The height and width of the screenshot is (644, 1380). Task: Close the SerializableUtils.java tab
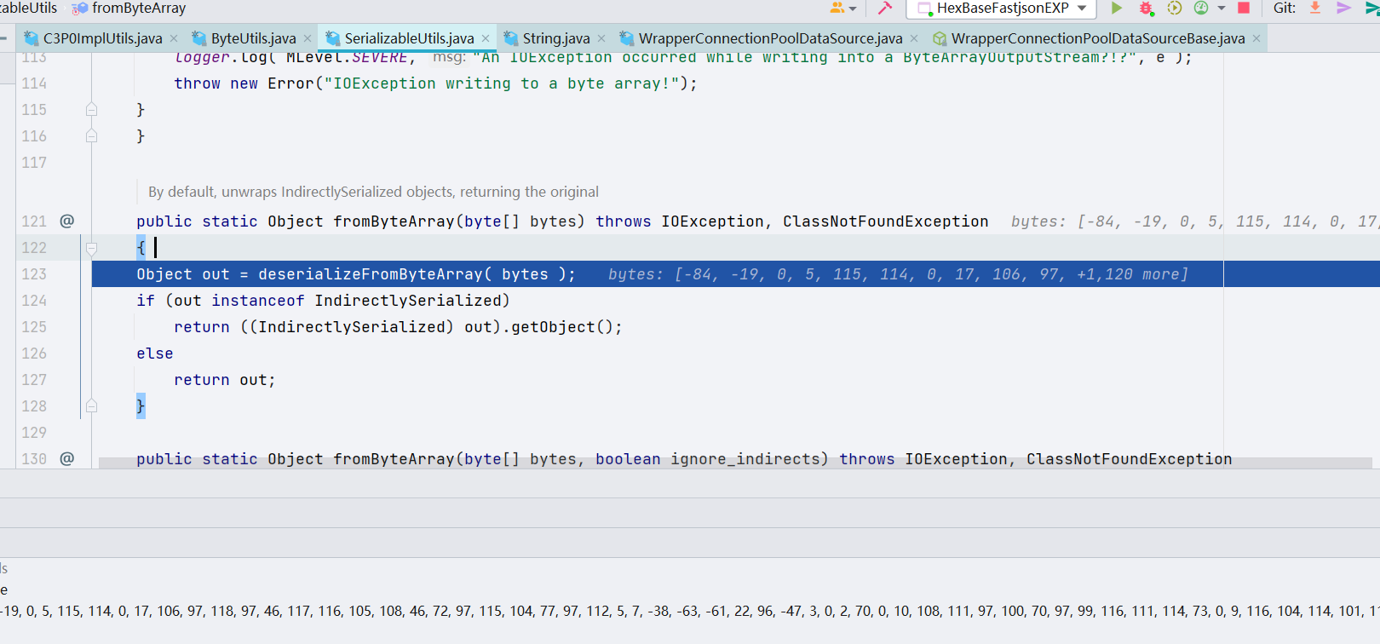coord(486,38)
